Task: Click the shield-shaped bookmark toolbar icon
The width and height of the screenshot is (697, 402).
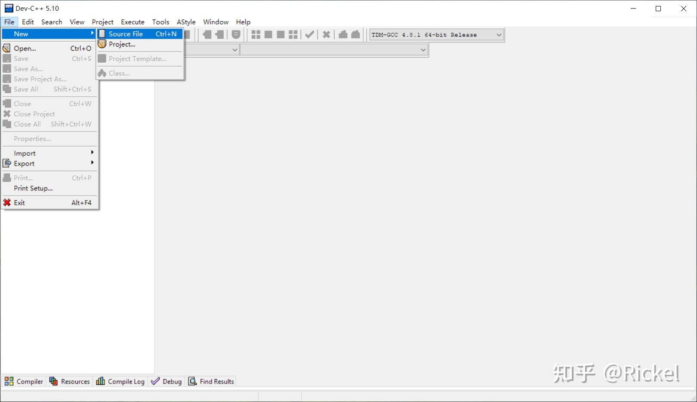Action: pos(236,34)
